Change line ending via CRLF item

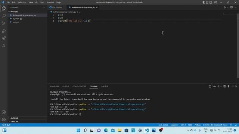(190, 125)
